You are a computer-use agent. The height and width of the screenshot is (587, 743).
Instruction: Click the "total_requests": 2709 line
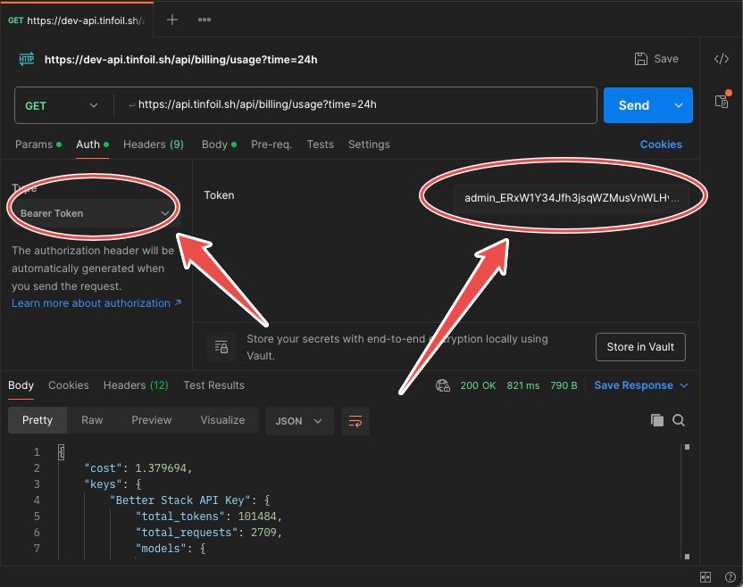(x=209, y=533)
